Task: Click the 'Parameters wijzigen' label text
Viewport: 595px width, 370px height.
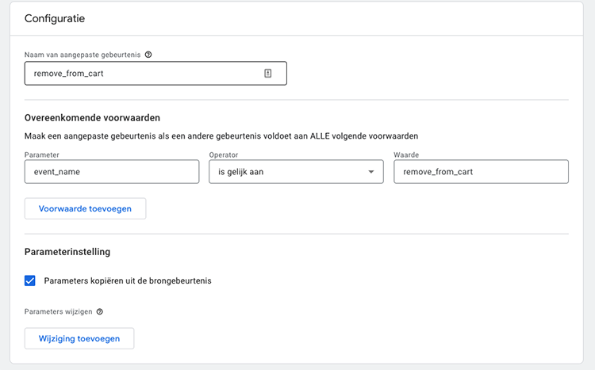Action: point(58,311)
